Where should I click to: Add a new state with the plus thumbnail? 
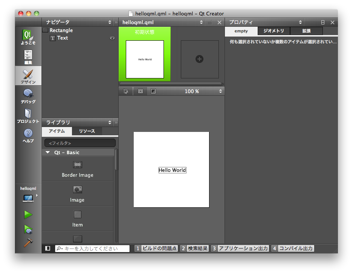[200, 59]
